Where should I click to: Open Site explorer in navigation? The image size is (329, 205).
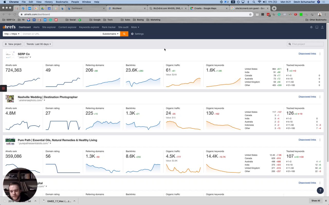coord(49,27)
